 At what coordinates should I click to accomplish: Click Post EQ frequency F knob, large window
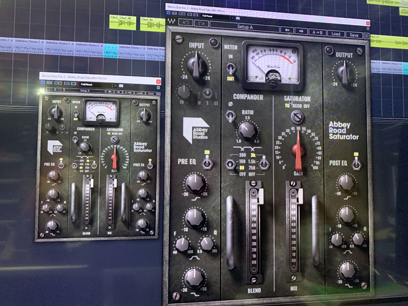[x=337, y=239]
